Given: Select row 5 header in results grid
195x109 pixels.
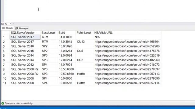Looking at the screenshot, I should 5,55.
